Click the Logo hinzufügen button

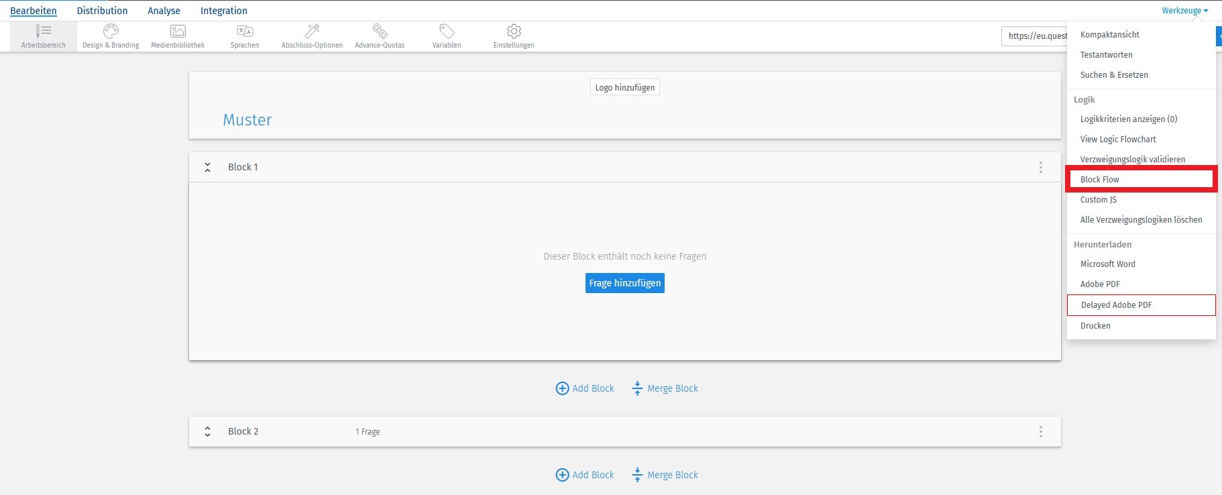[x=625, y=88]
